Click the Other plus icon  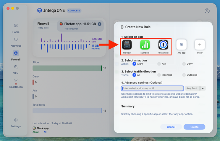tap(200, 45)
